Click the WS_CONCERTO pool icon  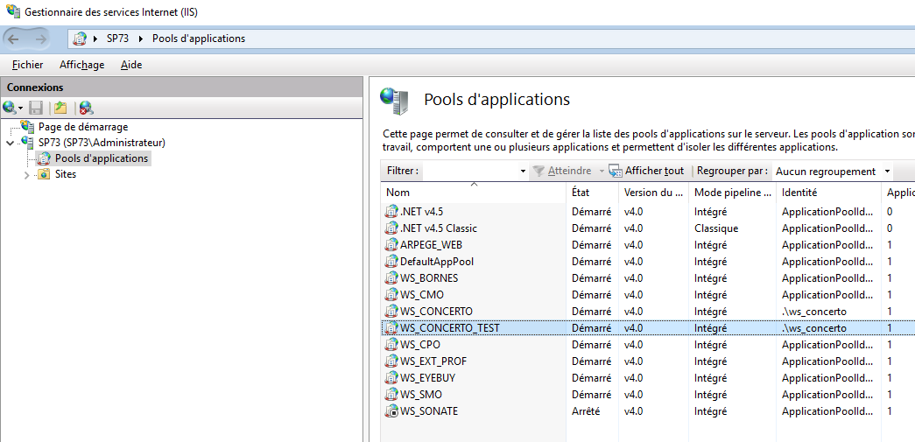[x=391, y=312]
